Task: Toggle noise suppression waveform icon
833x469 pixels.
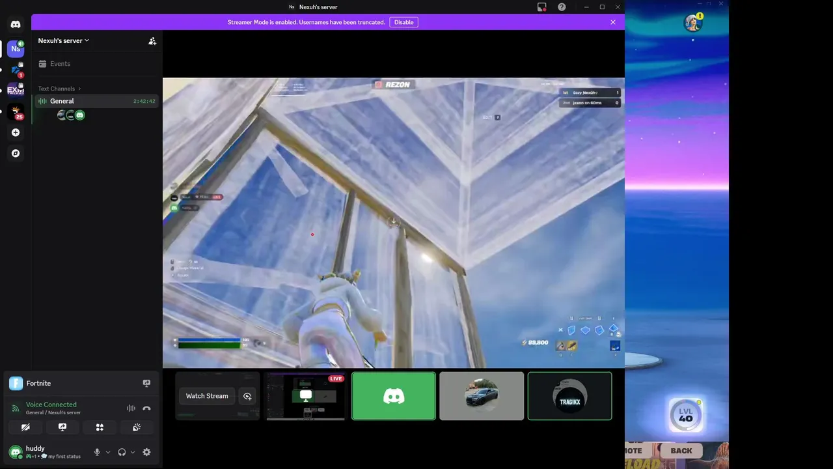Action: pos(131,408)
